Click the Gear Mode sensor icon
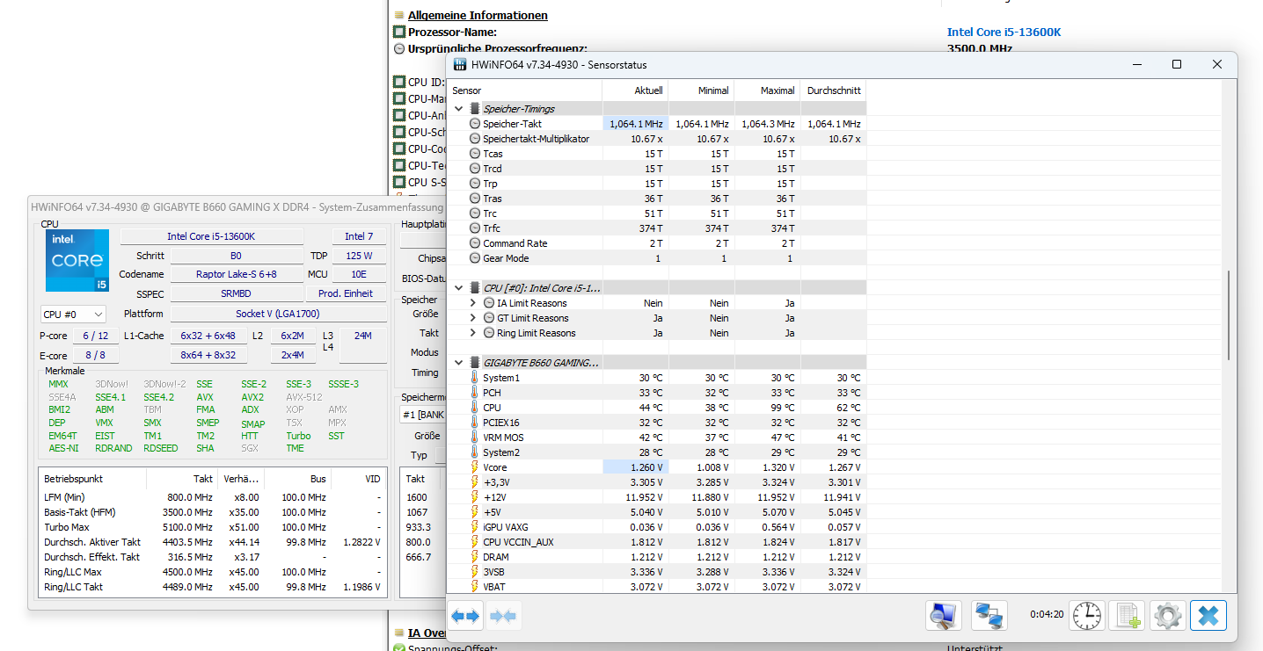This screenshot has width=1263, height=651. (475, 258)
